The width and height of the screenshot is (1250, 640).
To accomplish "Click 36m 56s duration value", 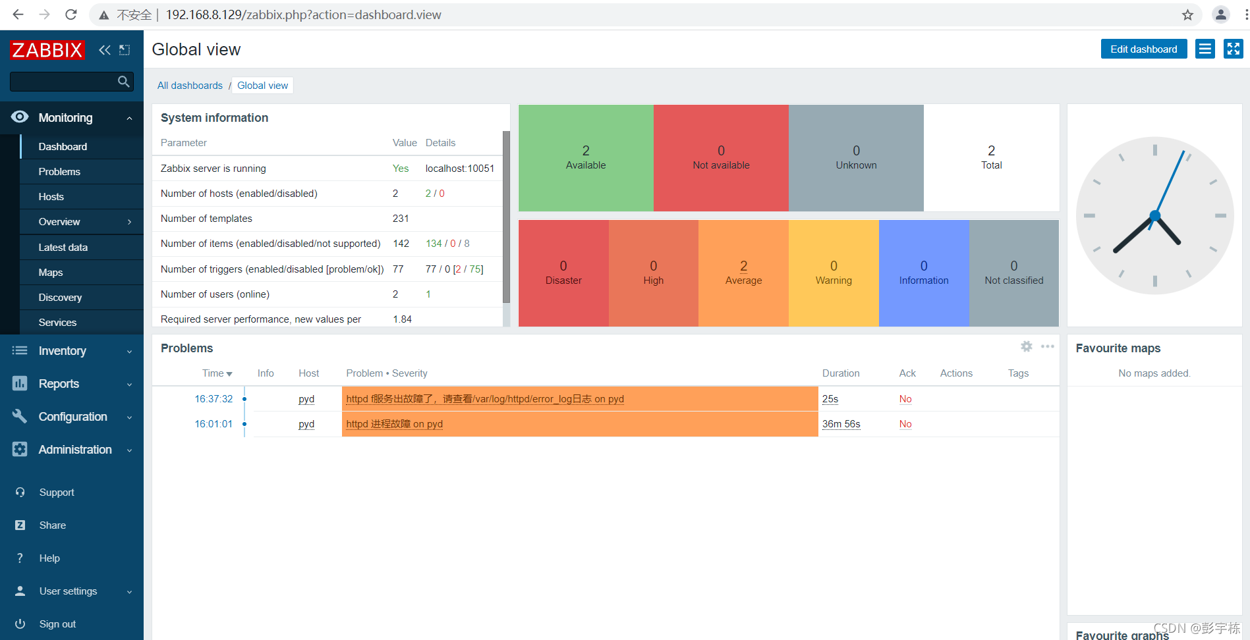I will tap(841, 424).
